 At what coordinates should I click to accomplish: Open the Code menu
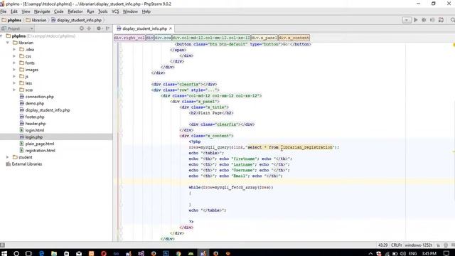coord(58,11)
